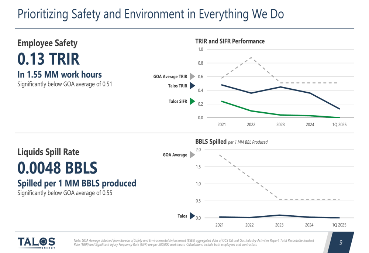Click the BBLS Spilled chart title
Screen dimensions: 369x253
(211, 141)
